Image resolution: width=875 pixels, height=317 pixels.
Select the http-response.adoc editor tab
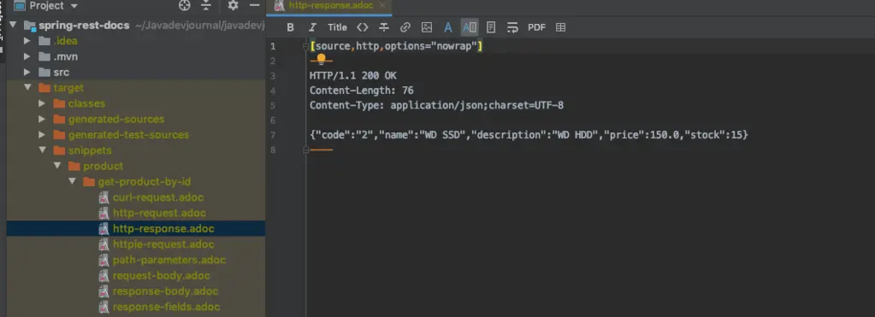click(x=329, y=6)
